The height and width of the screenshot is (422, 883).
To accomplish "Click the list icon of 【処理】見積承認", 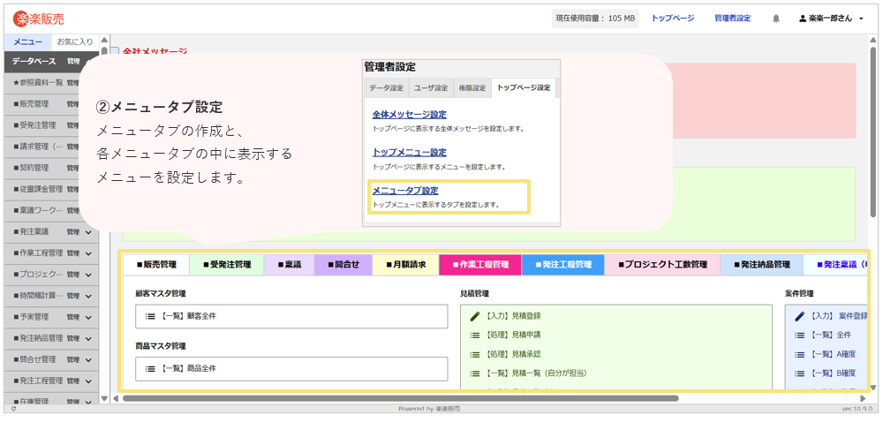I will point(475,354).
